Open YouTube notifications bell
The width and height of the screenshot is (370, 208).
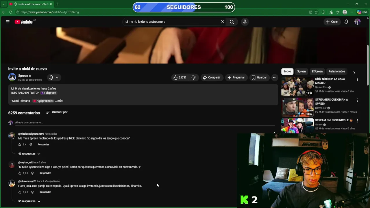pos(346,22)
